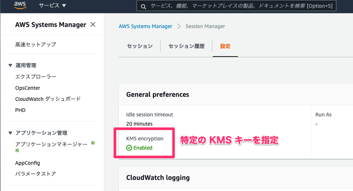The height and width of the screenshot is (191, 353).
Task: Open パラメータストア in the sidebar
Action: [x=36, y=174]
